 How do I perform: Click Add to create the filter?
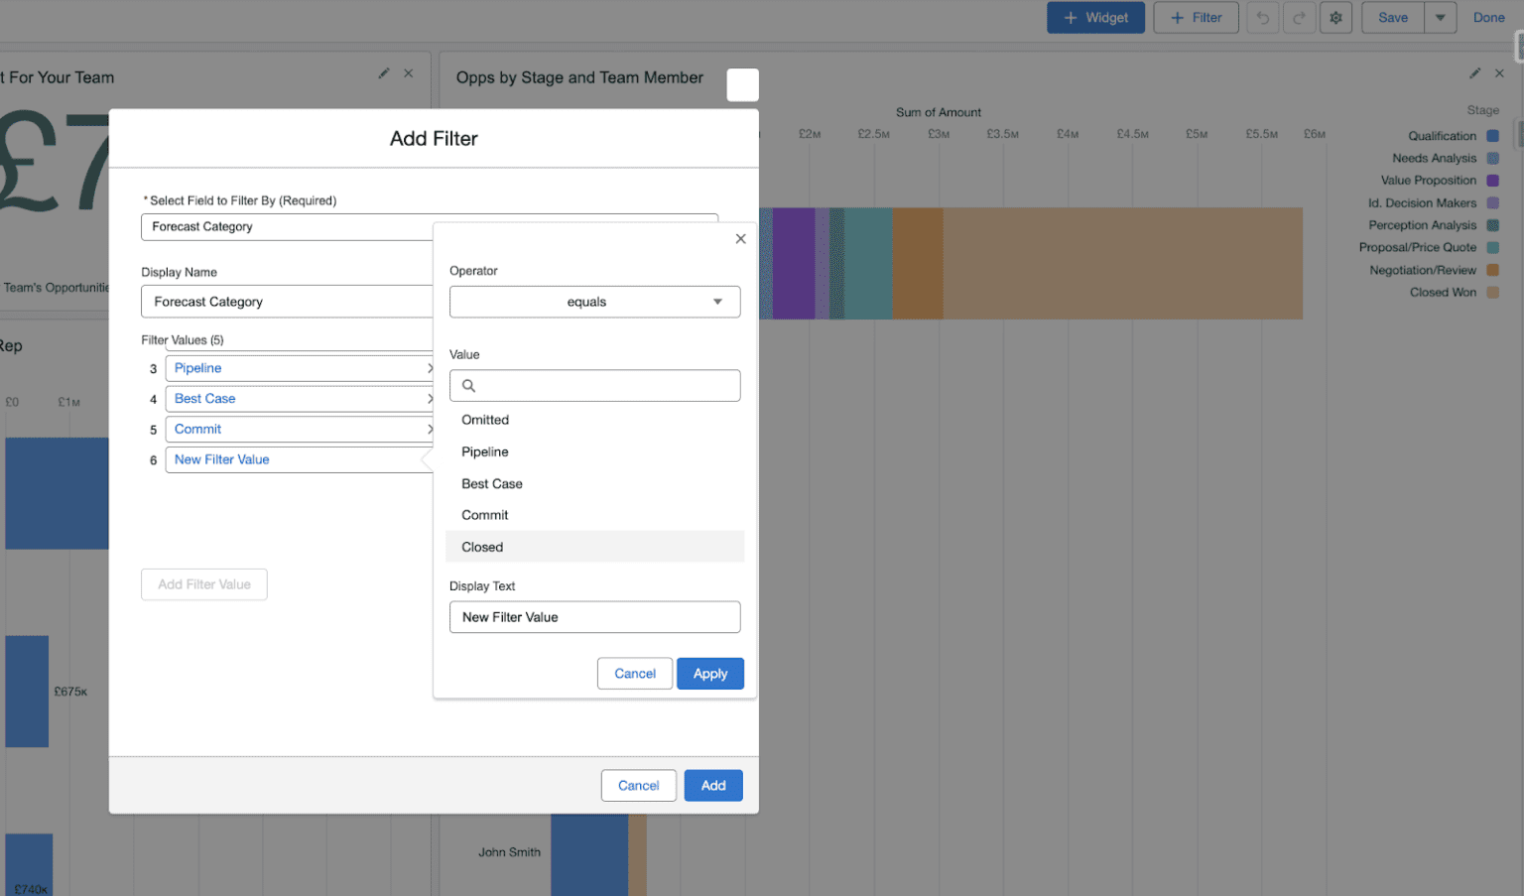(x=713, y=786)
